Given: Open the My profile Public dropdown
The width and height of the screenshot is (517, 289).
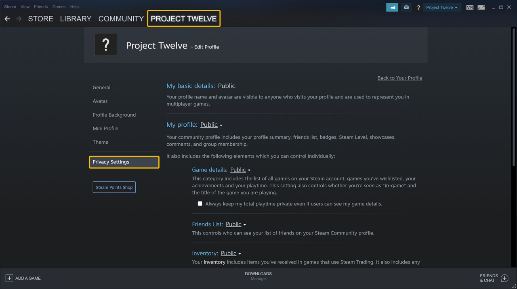Looking at the screenshot, I should (211, 125).
